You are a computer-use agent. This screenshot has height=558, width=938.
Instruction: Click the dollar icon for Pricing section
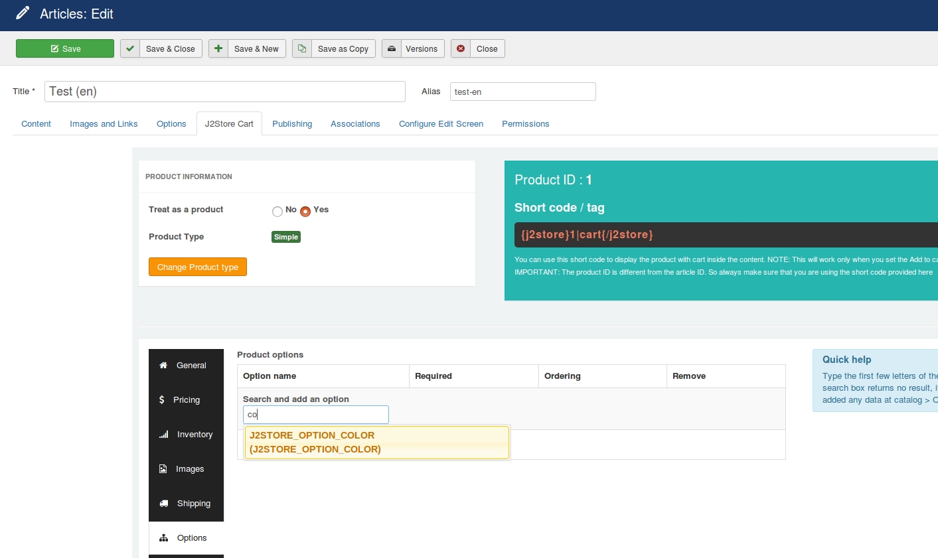162,400
